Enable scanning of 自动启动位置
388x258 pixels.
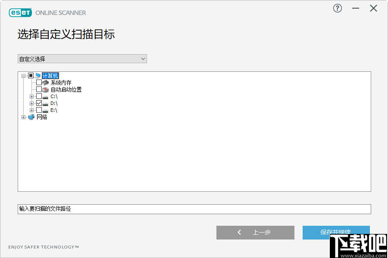38,89
